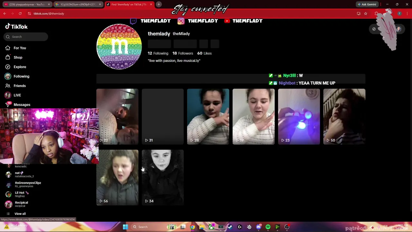Open the Windows Start menu

point(125,227)
